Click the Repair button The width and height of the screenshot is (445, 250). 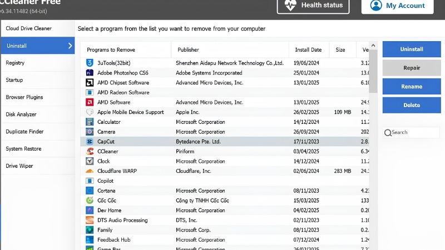(x=412, y=68)
